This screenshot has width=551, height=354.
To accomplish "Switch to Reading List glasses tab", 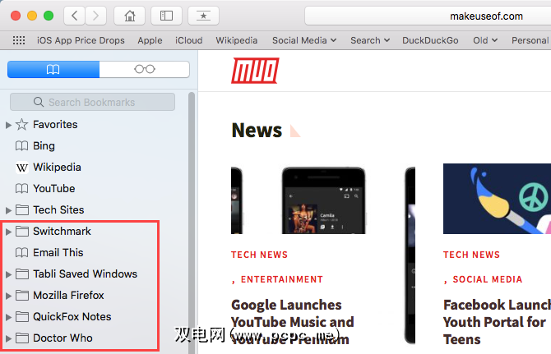I will pos(145,69).
